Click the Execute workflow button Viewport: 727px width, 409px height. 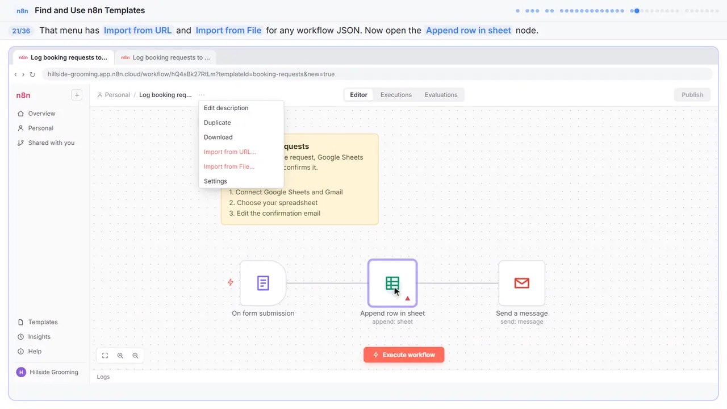404,355
